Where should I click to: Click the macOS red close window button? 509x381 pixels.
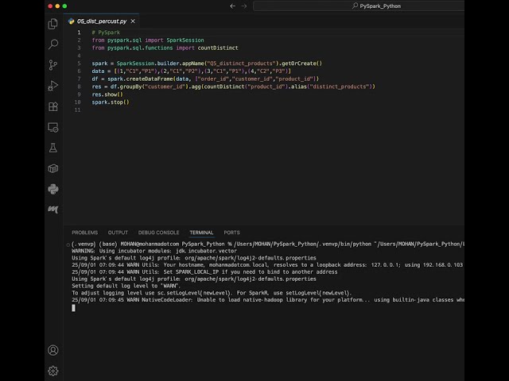(50, 6)
